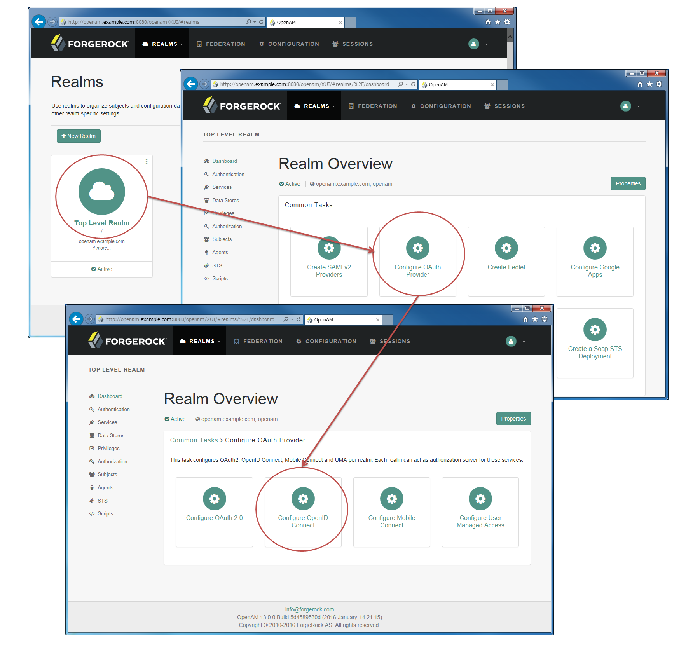Click the rearmost window's vertical scrollbar
The image size is (700, 651).
click(510, 51)
